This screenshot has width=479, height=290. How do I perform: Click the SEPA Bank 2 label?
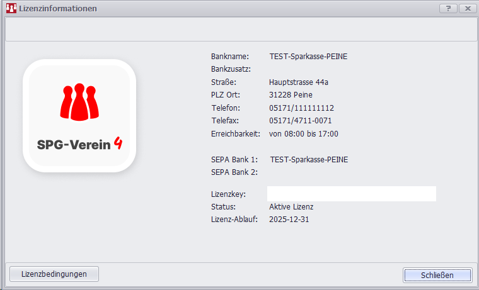234,172
